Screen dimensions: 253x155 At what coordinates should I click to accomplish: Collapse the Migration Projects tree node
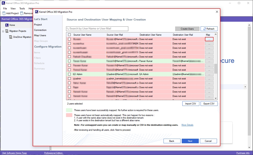[3, 31]
